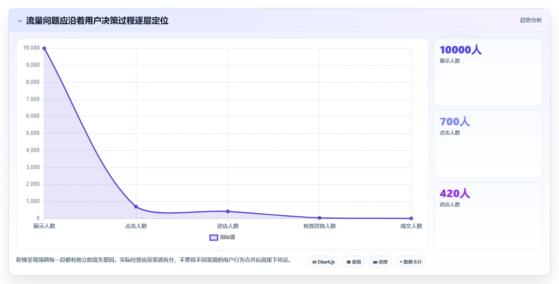This screenshot has height=284, width=559.
Task: Click the 点击人数 data point on the chart
Action: point(136,206)
